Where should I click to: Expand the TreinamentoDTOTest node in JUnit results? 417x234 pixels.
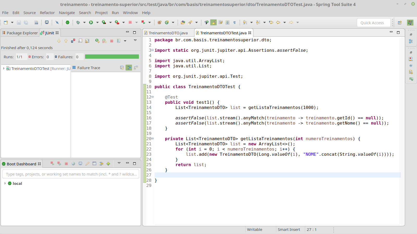point(4,68)
